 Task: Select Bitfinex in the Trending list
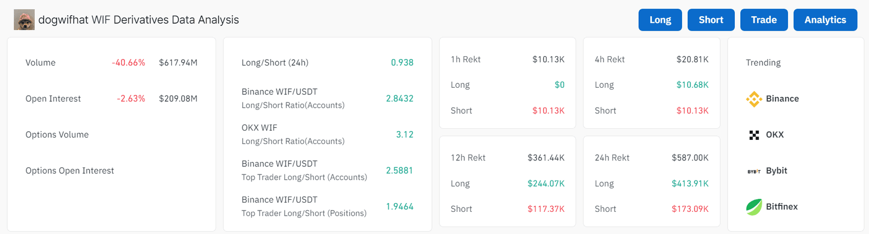tap(782, 206)
